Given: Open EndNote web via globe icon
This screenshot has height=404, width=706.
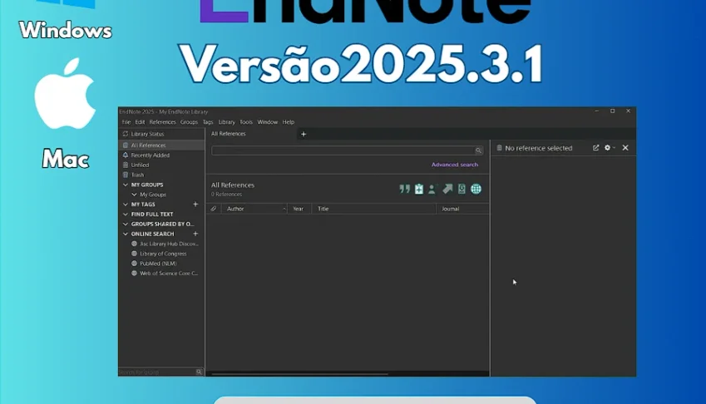Looking at the screenshot, I should [x=476, y=189].
